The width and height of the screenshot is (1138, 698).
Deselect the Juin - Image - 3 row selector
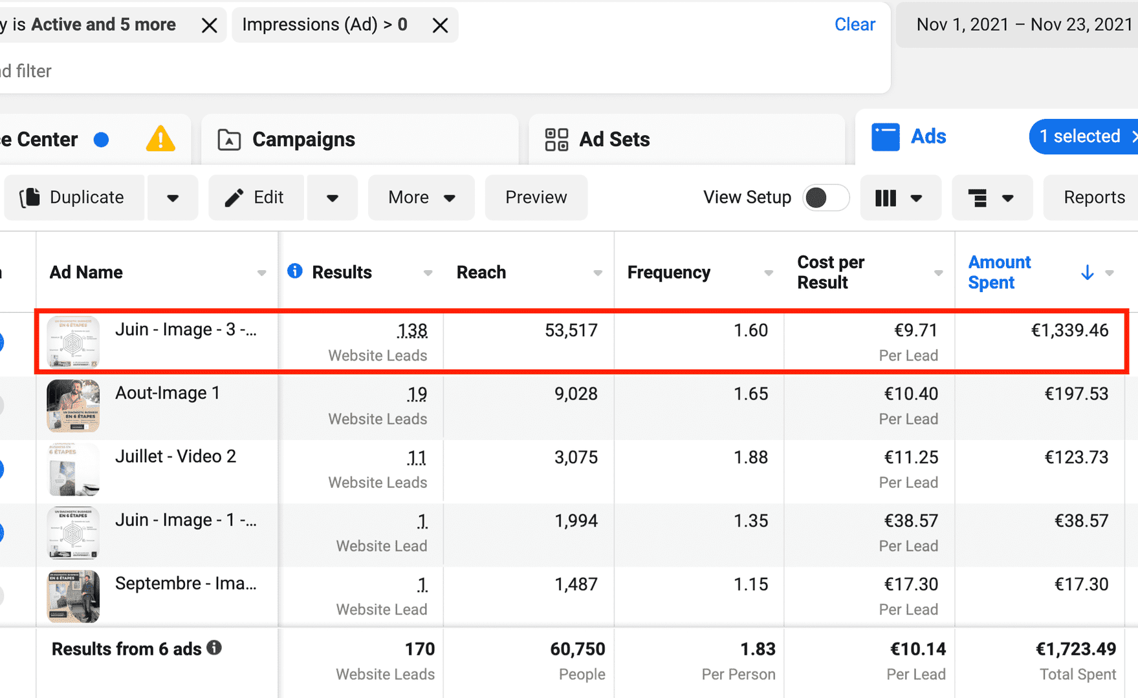tap(3, 343)
